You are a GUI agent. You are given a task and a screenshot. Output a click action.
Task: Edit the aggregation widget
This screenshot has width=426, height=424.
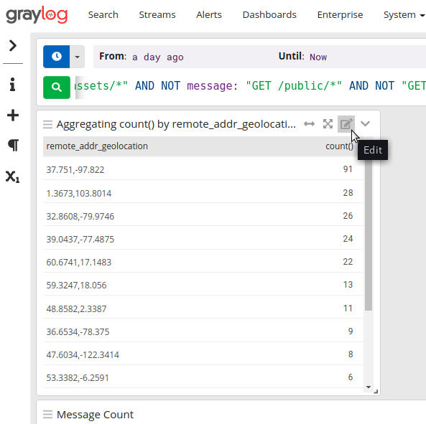(x=346, y=124)
